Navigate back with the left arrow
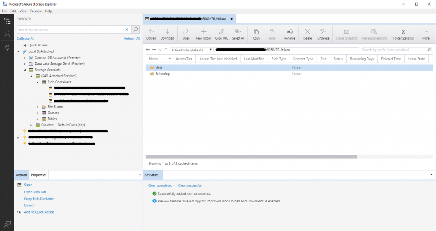436x231 pixels. pos(148,50)
